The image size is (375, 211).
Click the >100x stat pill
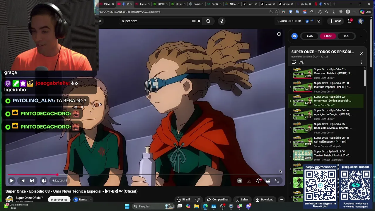tap(328, 36)
